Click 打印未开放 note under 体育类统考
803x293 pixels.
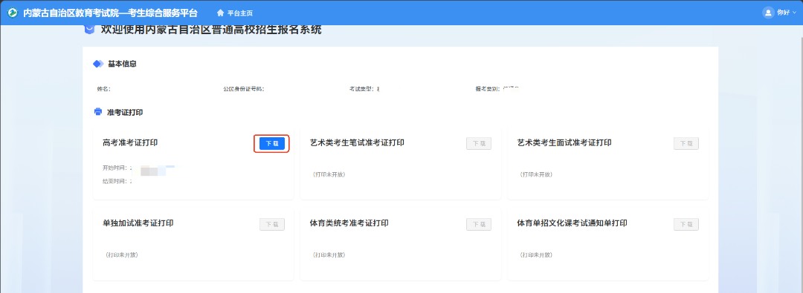pos(329,254)
